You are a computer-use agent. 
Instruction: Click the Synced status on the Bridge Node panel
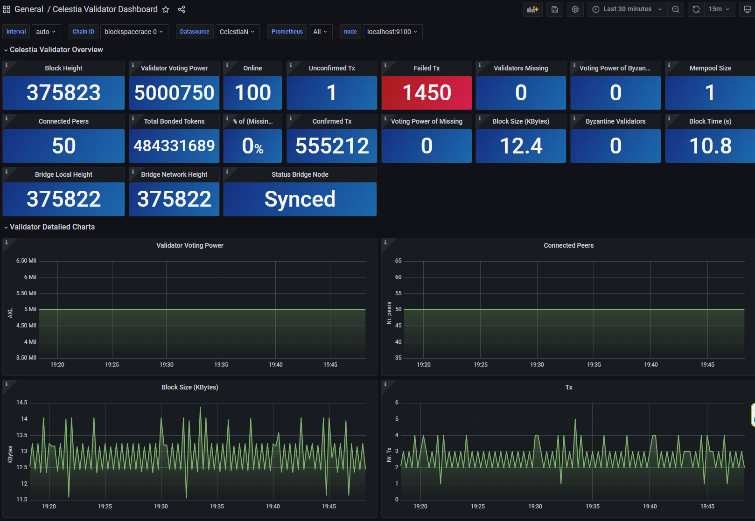point(300,199)
